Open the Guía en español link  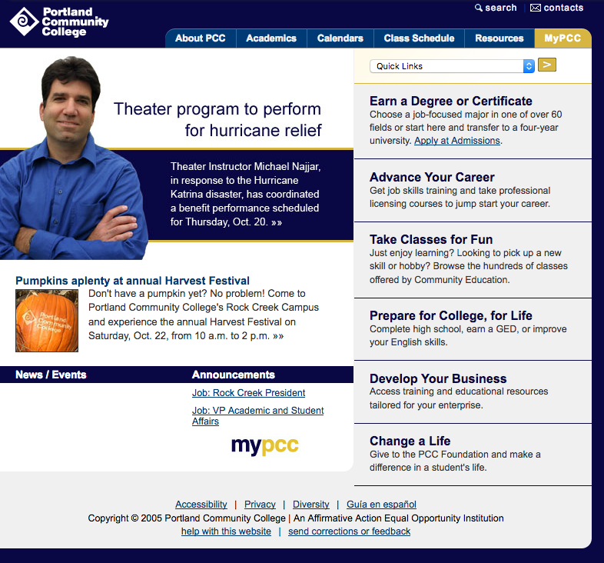pos(381,505)
